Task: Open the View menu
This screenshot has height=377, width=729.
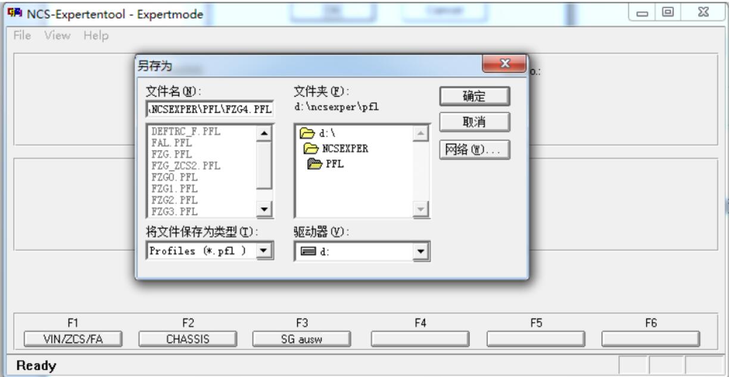Action: point(57,36)
